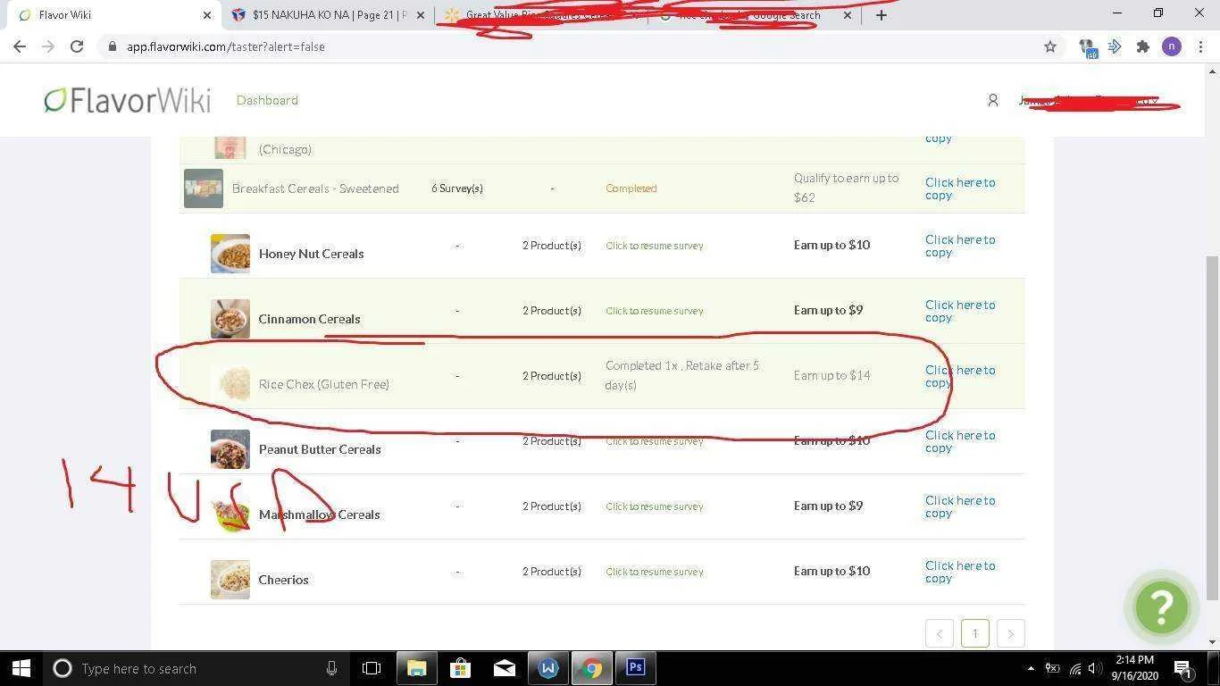This screenshot has height=686, width=1220.
Task: Close the Flavor Wiki tab
Action: click(207, 15)
